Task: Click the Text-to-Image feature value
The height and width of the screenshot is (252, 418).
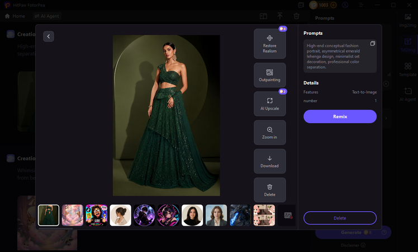Action: coord(364,92)
